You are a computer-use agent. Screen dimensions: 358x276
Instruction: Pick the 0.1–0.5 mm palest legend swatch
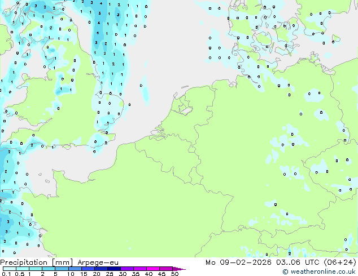(x=10, y=269)
